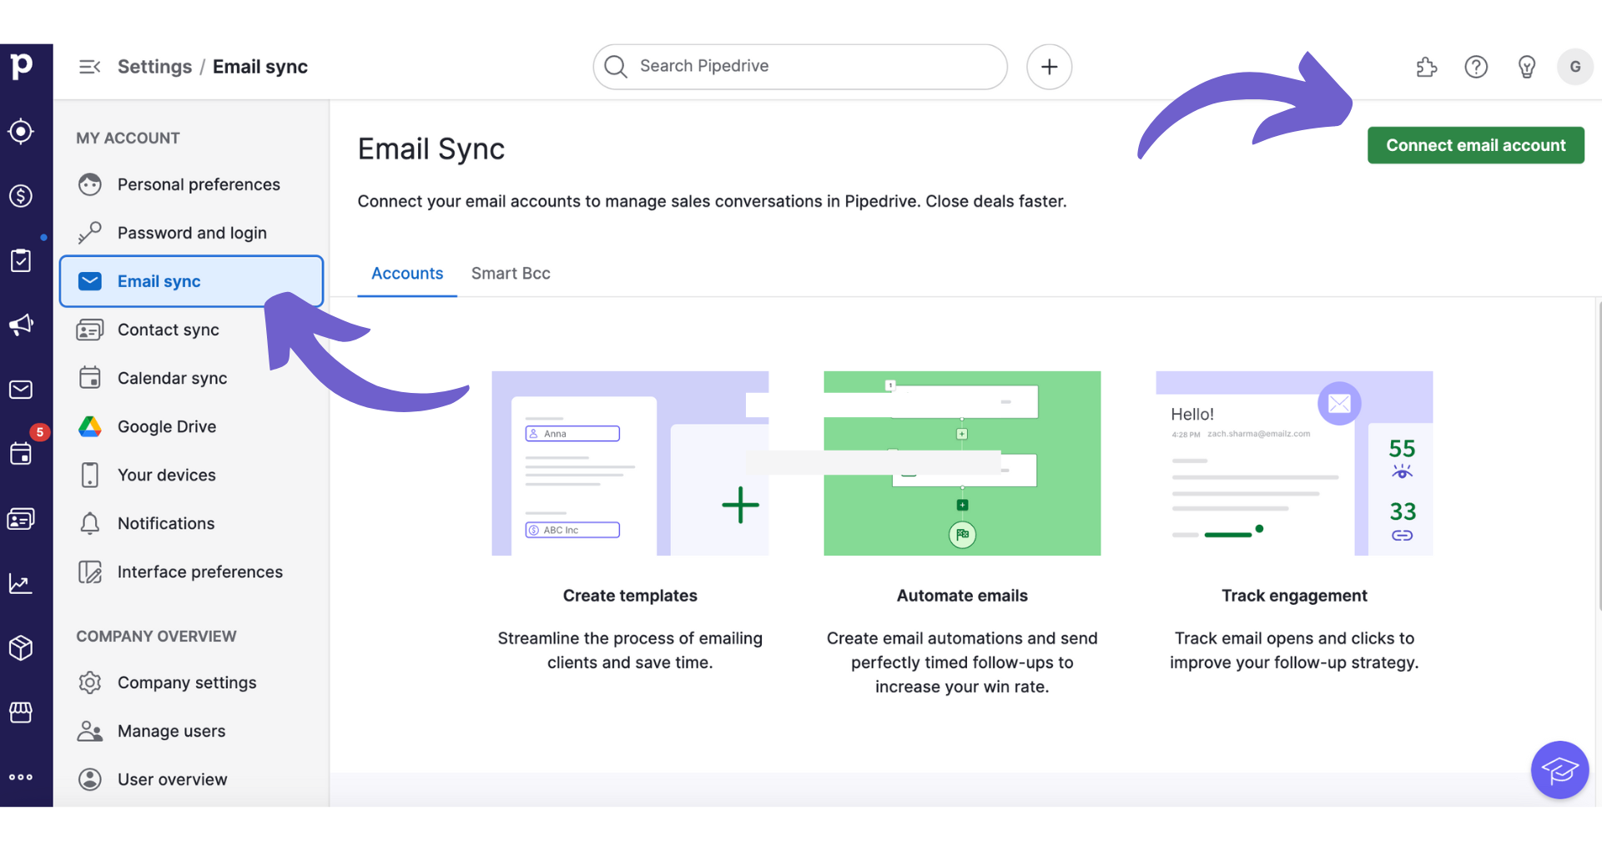Collapse the settings sidebar

click(89, 66)
